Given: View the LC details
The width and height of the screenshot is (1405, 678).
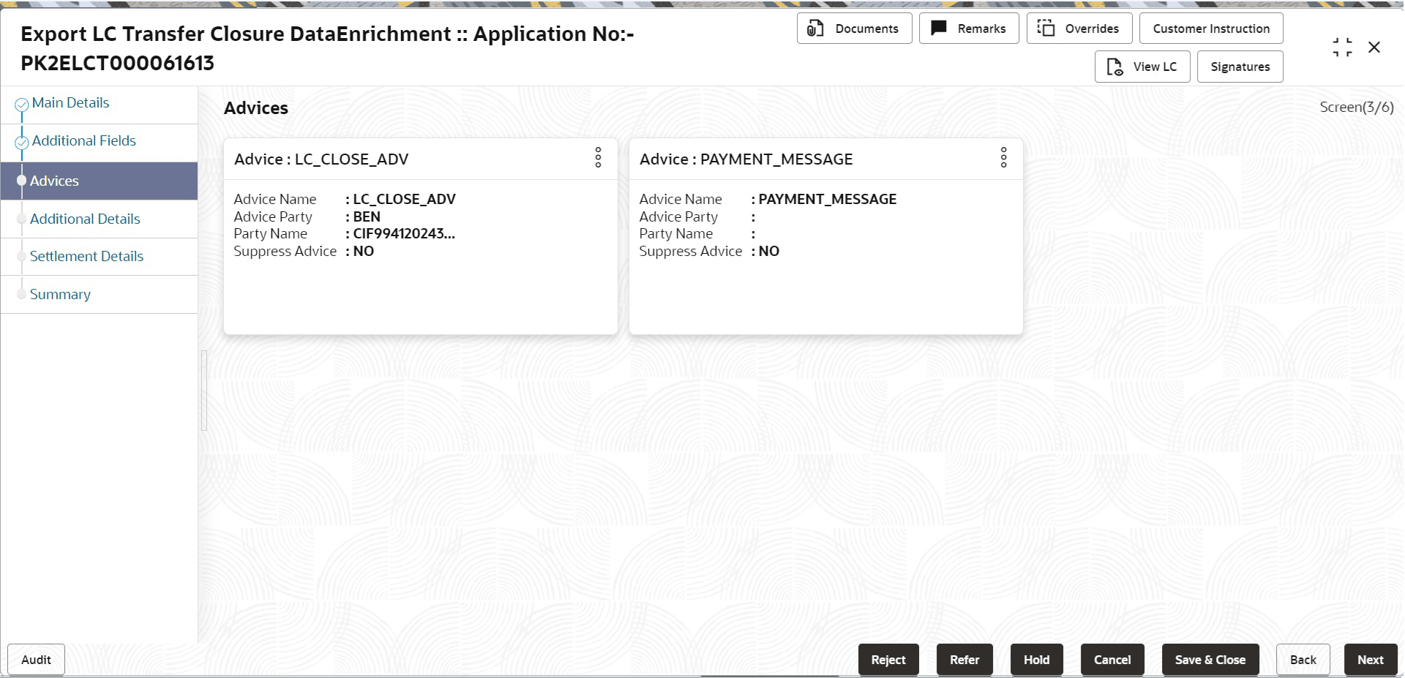Looking at the screenshot, I should click(1142, 67).
